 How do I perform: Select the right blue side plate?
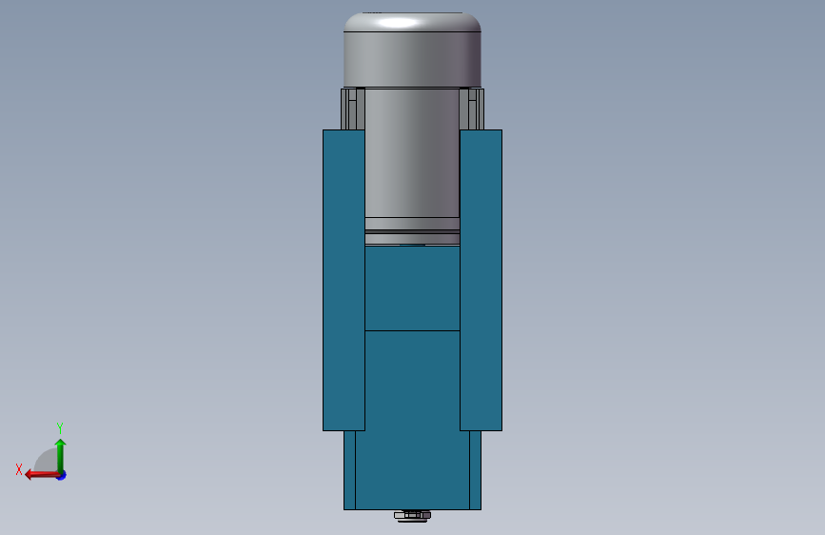pos(481,280)
